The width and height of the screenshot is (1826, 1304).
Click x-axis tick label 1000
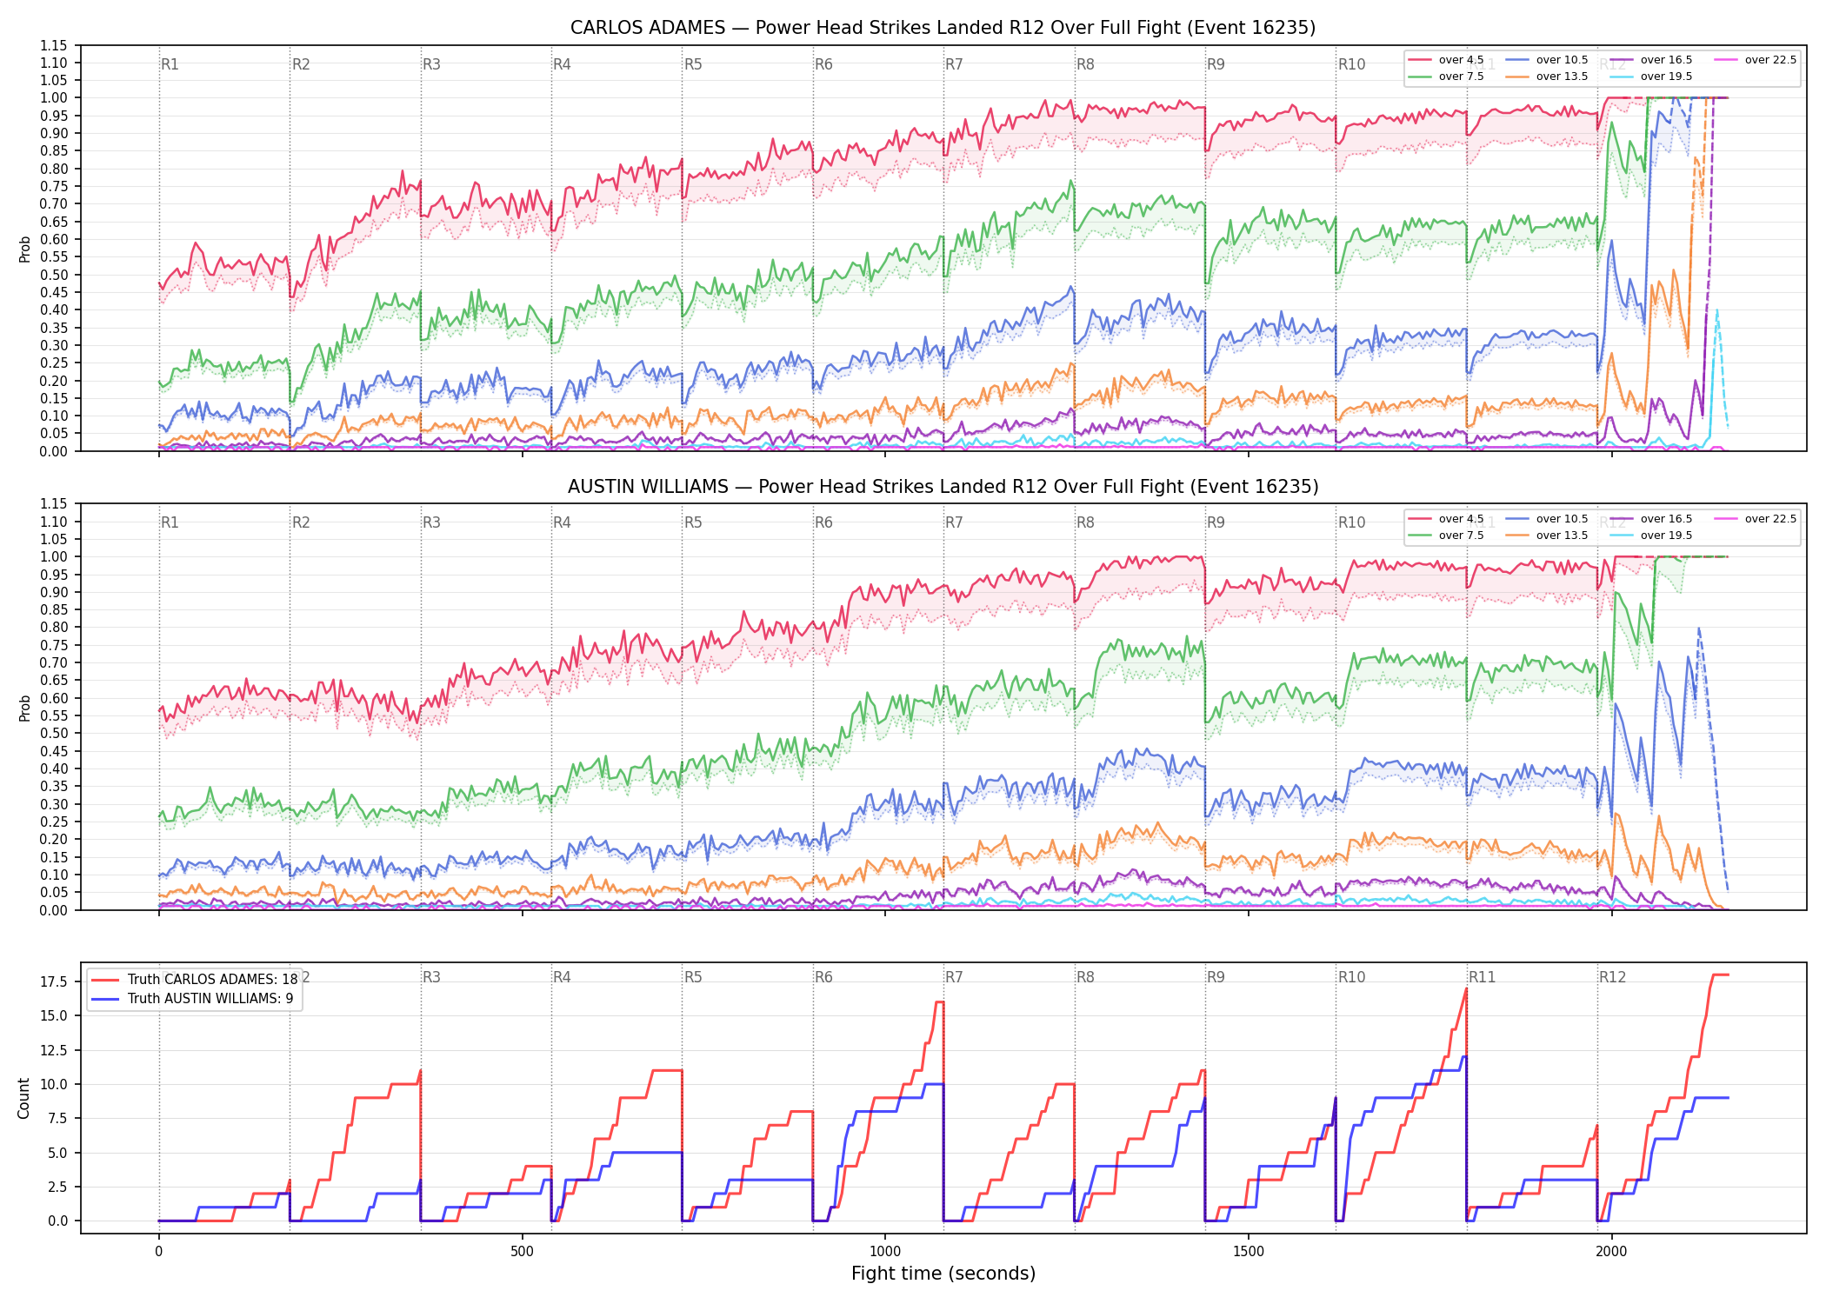885,1252
